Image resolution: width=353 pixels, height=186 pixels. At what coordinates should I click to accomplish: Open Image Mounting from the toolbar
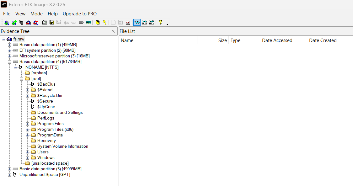21,23
